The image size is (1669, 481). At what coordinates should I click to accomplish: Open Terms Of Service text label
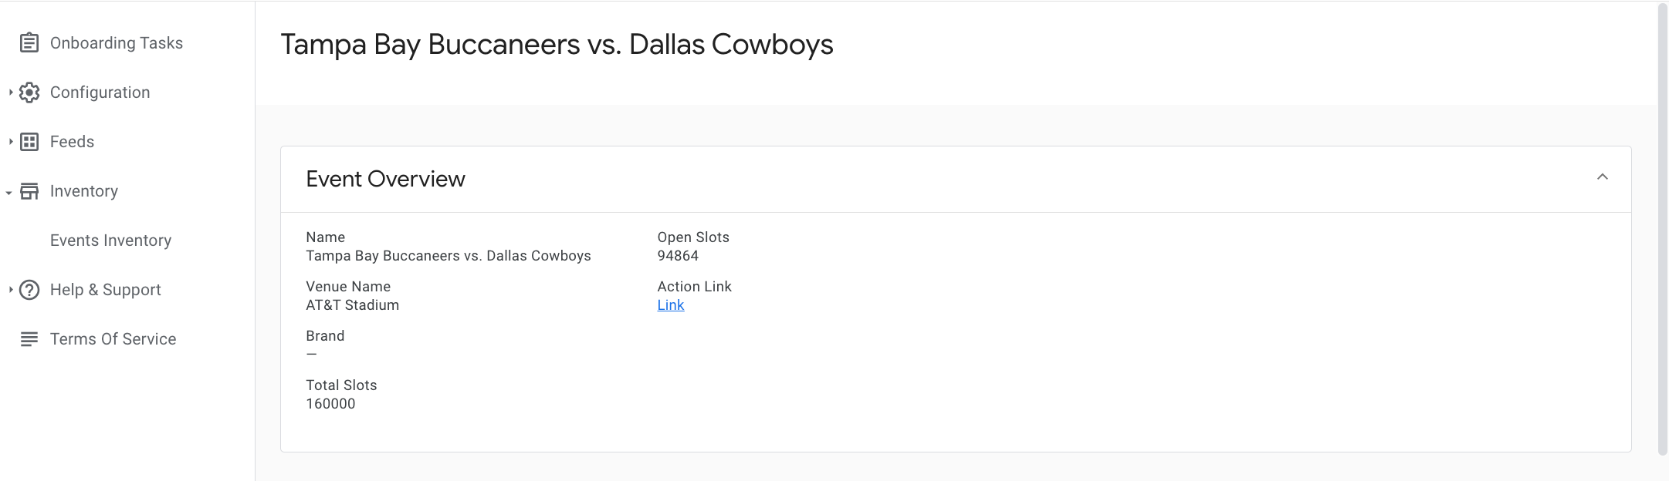pyautogui.click(x=113, y=339)
